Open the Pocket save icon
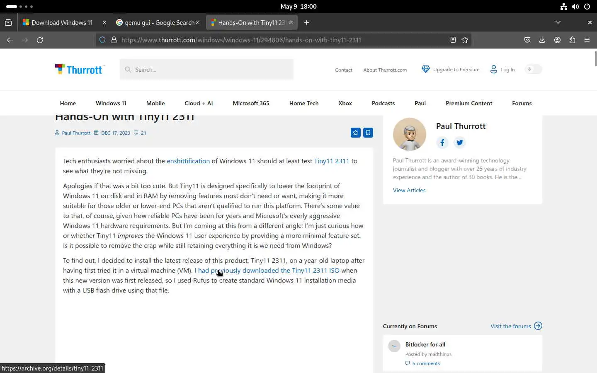597x373 pixels. [x=527, y=40]
